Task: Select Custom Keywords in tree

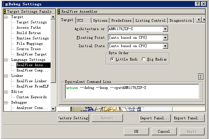Action: click(x=31, y=97)
